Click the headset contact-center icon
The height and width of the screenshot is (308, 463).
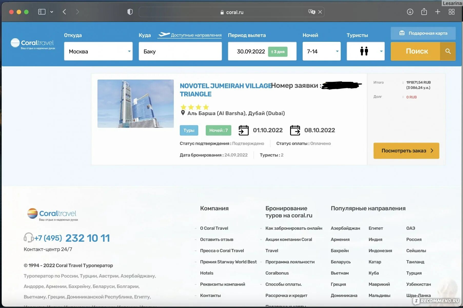(28, 238)
